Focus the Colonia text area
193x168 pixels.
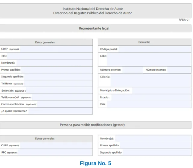(x=151, y=80)
